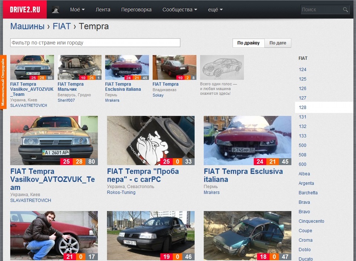The image size is (356, 261).
Task: Sort cars by По драйву
Action: 248,43
